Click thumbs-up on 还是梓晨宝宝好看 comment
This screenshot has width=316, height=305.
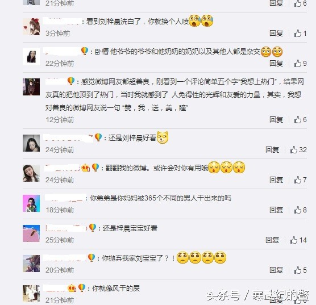click(x=294, y=240)
